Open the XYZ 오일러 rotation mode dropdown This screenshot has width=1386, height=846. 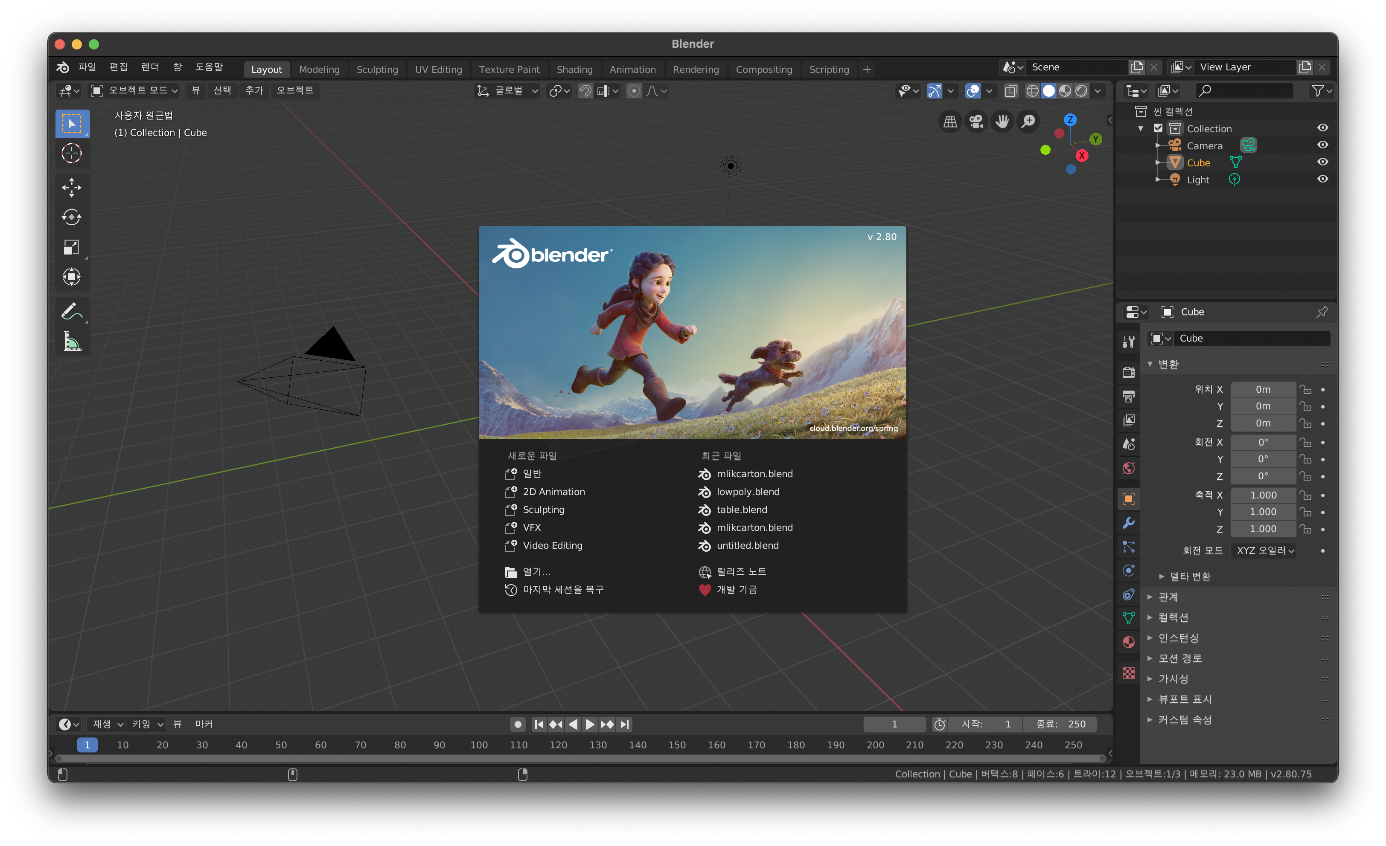[x=1264, y=550]
